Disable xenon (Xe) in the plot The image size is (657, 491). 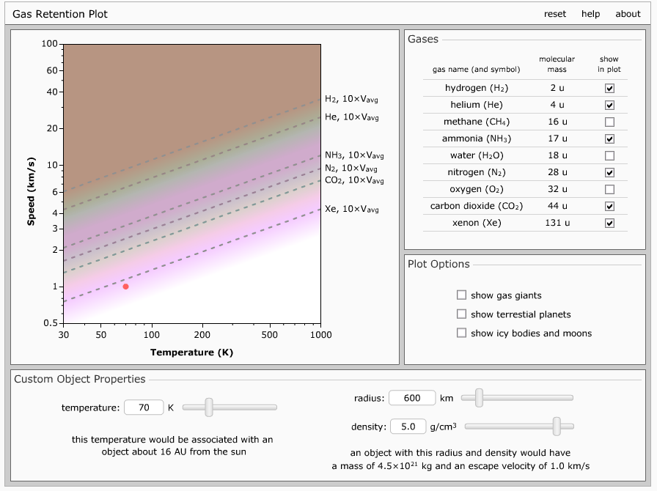[x=609, y=223]
